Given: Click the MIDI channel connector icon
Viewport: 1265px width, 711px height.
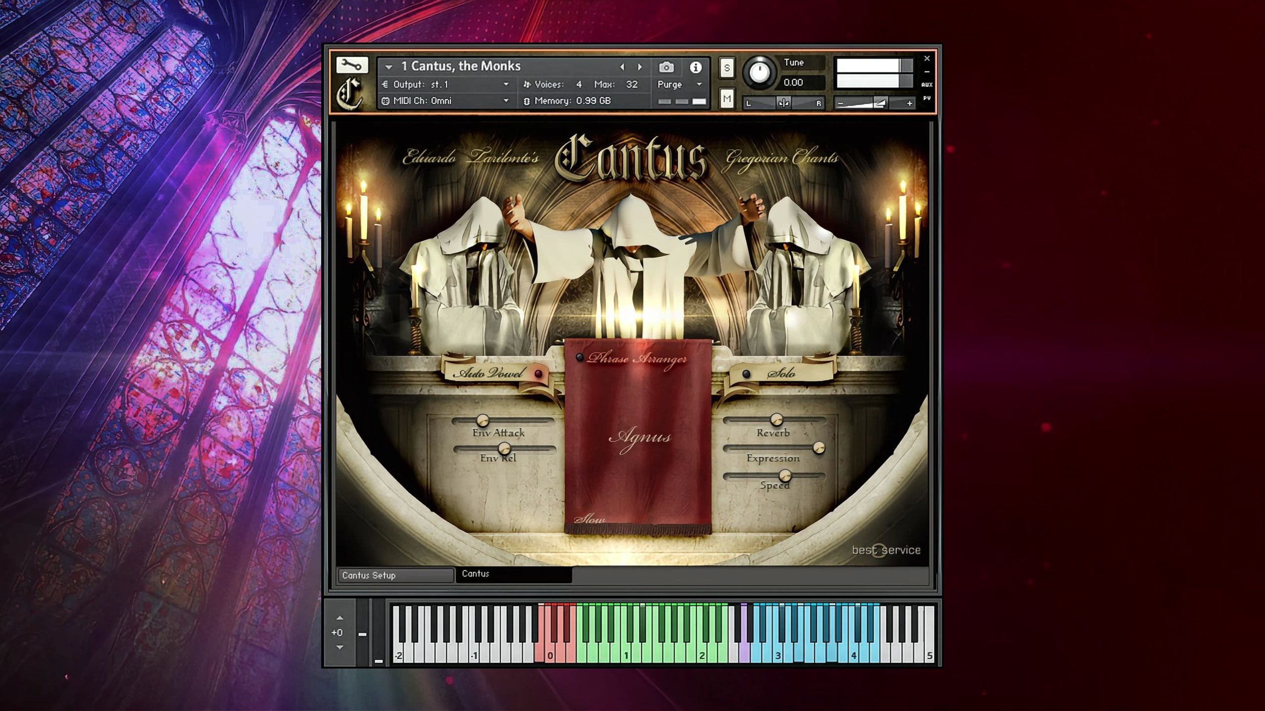Looking at the screenshot, I should (385, 101).
